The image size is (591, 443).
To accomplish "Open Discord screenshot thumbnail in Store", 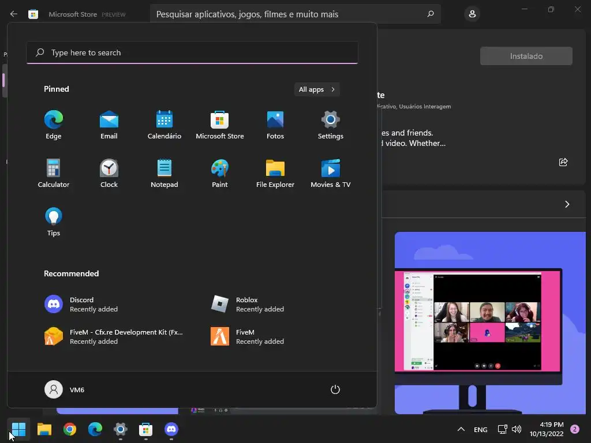I will pos(490,323).
